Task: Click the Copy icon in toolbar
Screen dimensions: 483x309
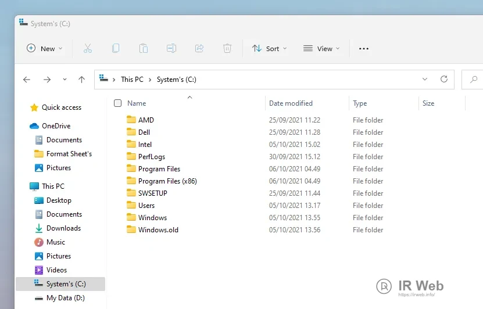Action: pyautogui.click(x=116, y=49)
